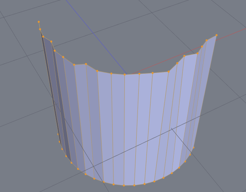Select the rim vertex touching the red axis line
This screenshot has height=192, width=246.
coord(202,46)
